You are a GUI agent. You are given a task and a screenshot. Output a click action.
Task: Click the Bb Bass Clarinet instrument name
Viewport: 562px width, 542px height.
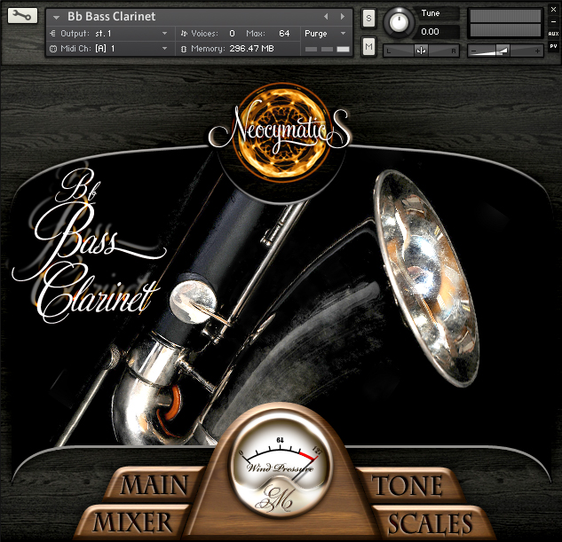[112, 17]
